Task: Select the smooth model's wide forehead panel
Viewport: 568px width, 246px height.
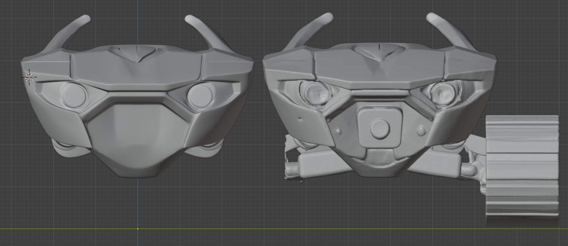Action: point(138,70)
